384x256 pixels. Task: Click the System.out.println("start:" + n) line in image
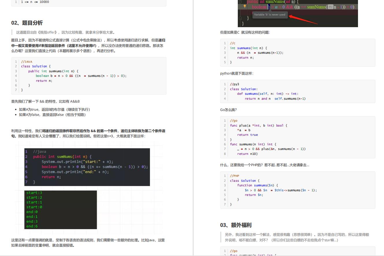coord(77,162)
